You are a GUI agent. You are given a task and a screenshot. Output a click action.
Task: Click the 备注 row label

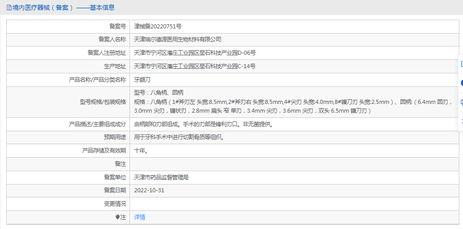(x=121, y=164)
